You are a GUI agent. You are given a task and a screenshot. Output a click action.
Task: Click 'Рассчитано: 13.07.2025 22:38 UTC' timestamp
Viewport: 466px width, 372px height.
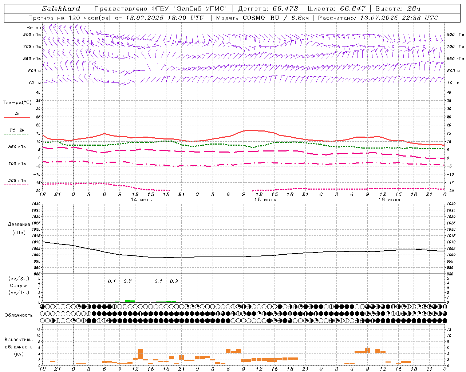(378, 18)
